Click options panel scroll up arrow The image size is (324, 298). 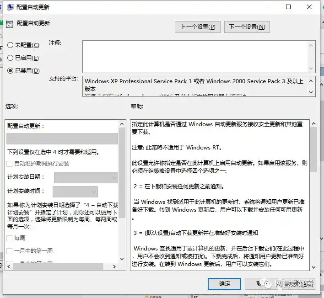[122, 124]
